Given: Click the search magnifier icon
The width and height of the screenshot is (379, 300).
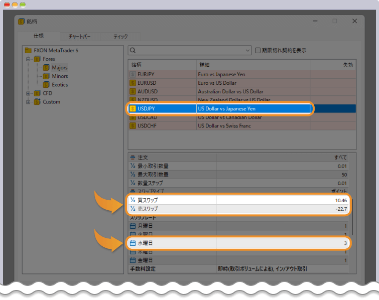Looking at the screenshot, I should [x=133, y=50].
